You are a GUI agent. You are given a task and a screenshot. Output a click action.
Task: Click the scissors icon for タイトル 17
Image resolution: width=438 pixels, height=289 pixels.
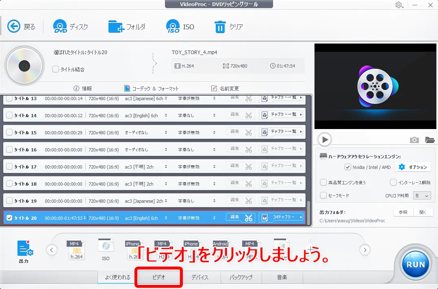coord(248,167)
